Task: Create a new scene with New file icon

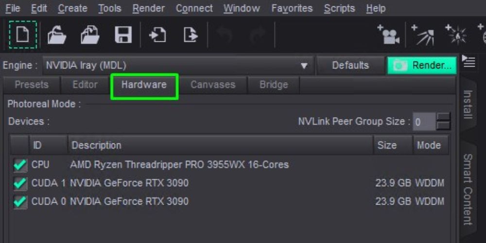Action: [x=23, y=35]
